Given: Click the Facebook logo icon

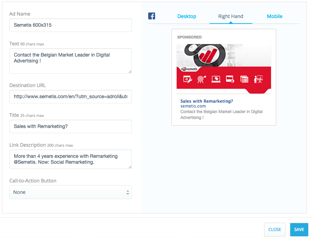Looking at the screenshot, I should (x=152, y=16).
